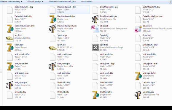The width and height of the screenshot is (172, 110).
Task: Click the file name 'UnitAdd.~ddp'
Action: coord(64,83)
